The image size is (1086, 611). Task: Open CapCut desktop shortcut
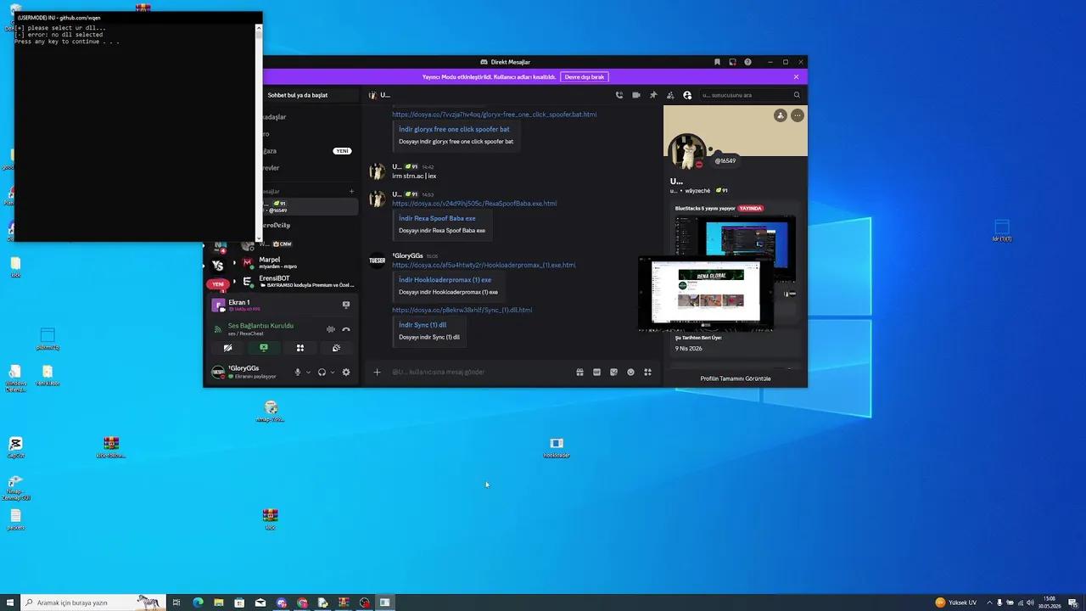(x=15, y=447)
